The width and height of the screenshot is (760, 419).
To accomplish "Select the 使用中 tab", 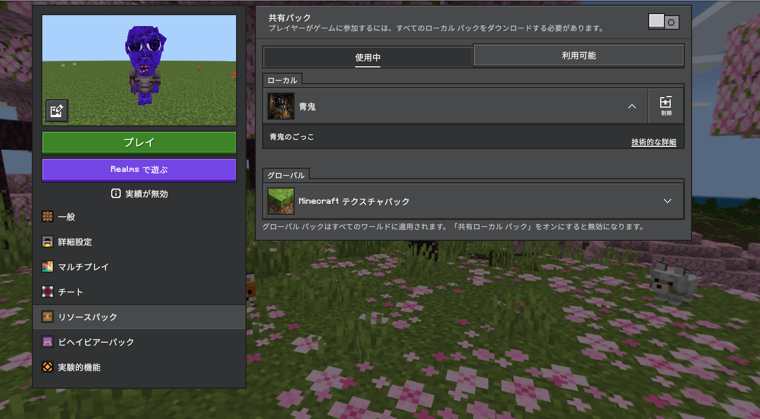I will click(x=368, y=57).
